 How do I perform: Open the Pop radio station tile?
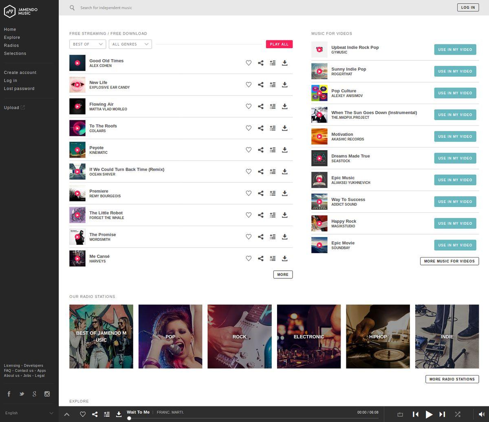(x=170, y=337)
